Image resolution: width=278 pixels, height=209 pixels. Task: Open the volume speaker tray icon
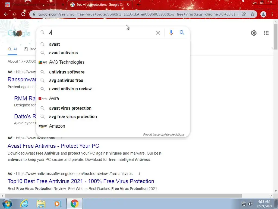tap(251, 204)
